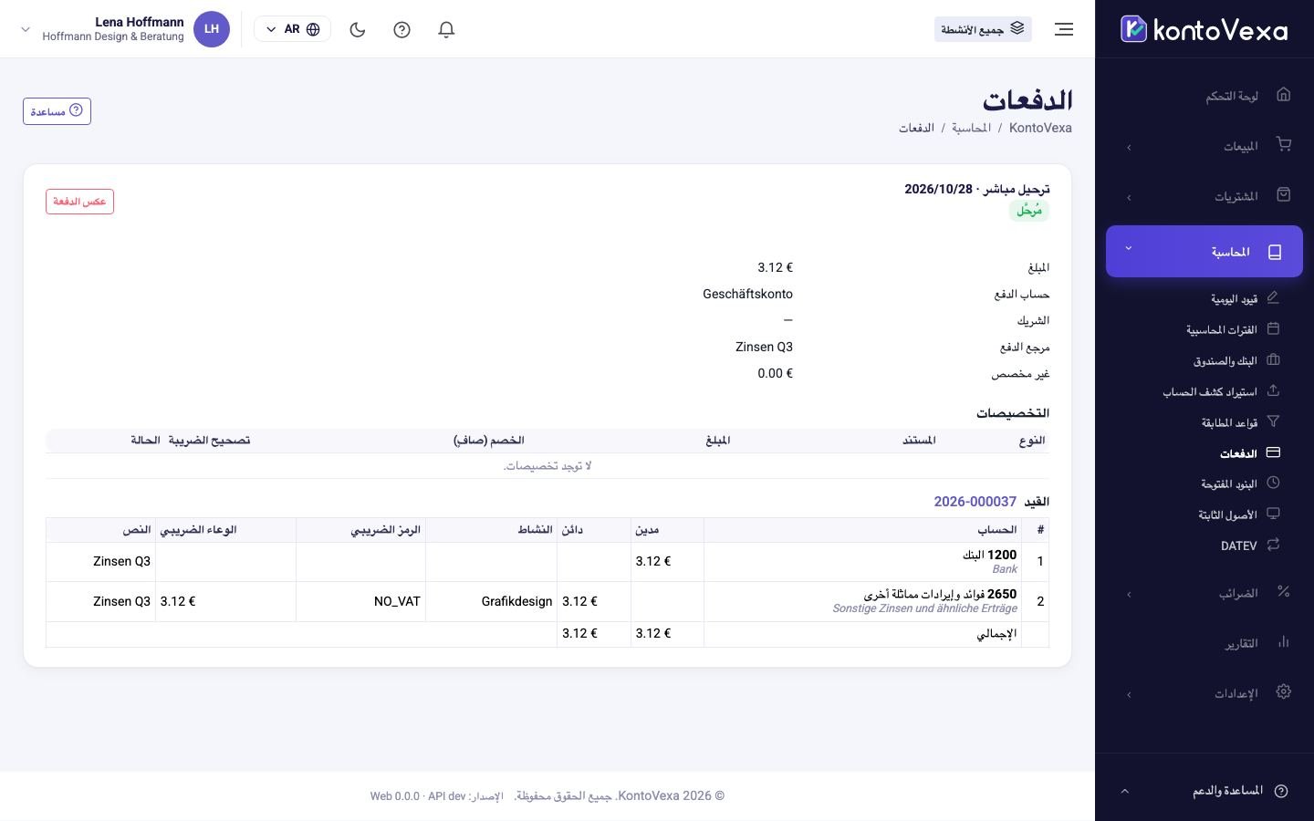Open the AR language dropdown
The image size is (1314, 821).
coord(292,29)
